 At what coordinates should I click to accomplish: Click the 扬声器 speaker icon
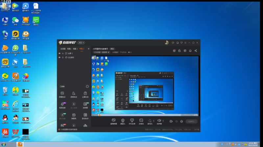click(159, 121)
